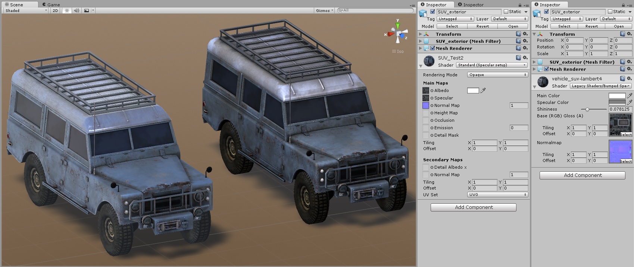Toggle scene lighting sun icon
Image resolution: width=634 pixels, height=267 pixels.
click(67, 10)
